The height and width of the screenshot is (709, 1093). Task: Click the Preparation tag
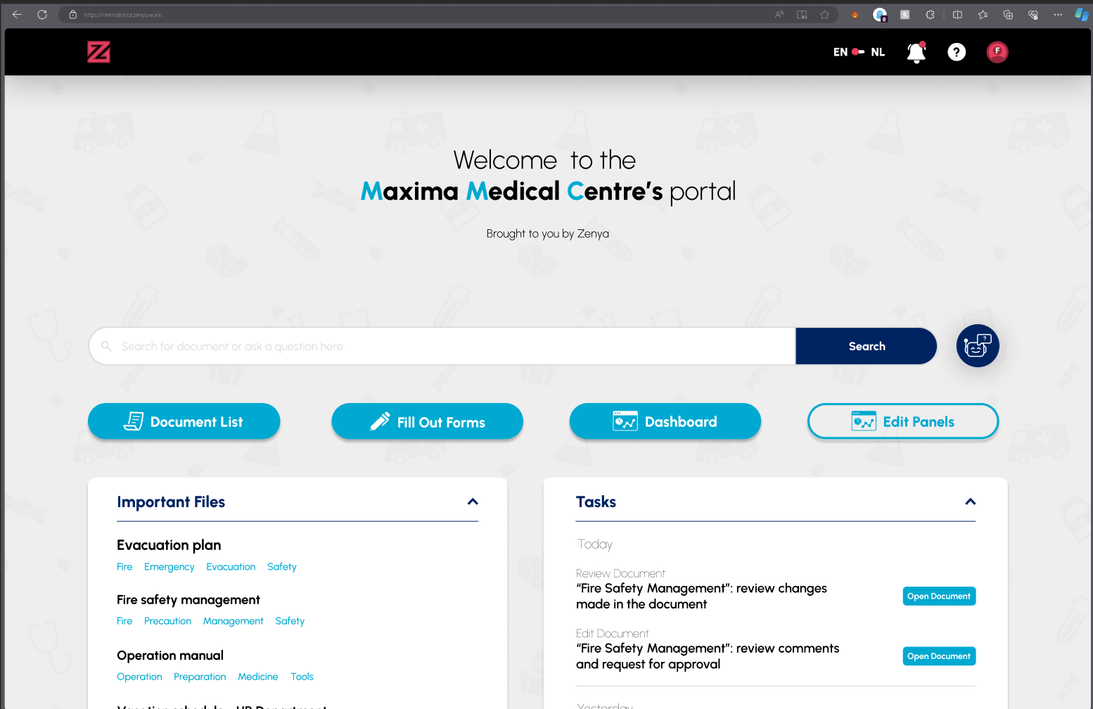point(200,677)
